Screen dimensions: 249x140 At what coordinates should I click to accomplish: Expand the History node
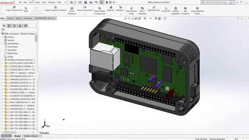pos(2,37)
